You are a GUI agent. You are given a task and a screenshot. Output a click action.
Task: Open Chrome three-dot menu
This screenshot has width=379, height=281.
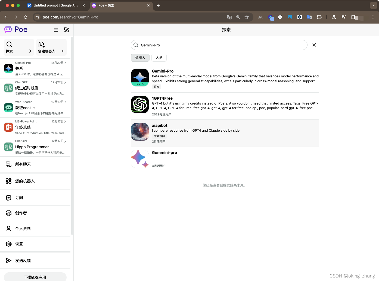click(373, 17)
